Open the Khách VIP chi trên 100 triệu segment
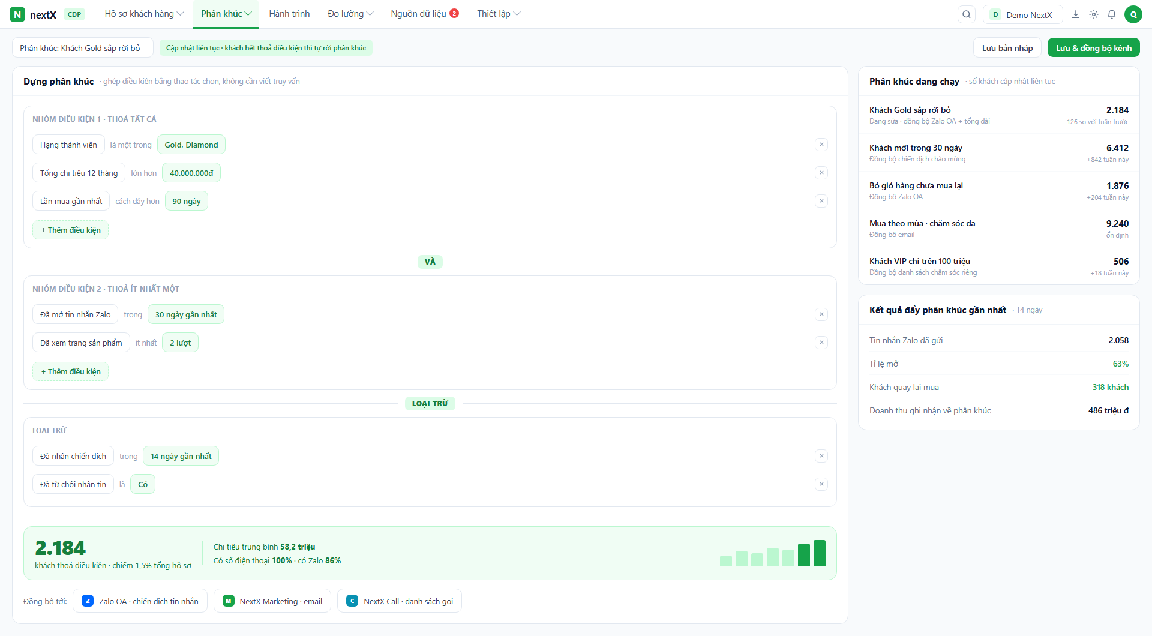Viewport: 1152px width, 636px height. tap(998, 266)
